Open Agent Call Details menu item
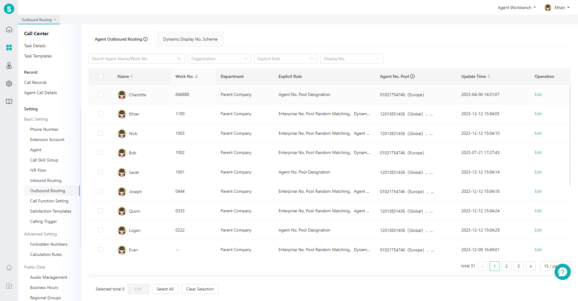 [x=41, y=93]
